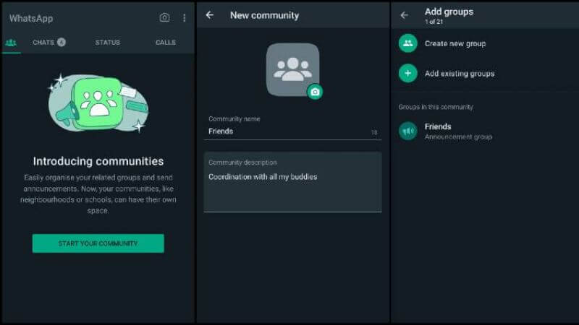
Task: Click the Create new group icon
Action: click(407, 43)
